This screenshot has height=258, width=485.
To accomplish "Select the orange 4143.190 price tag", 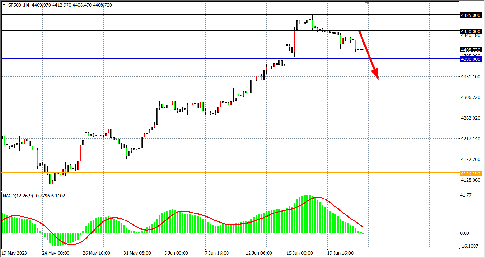I will [x=470, y=174].
